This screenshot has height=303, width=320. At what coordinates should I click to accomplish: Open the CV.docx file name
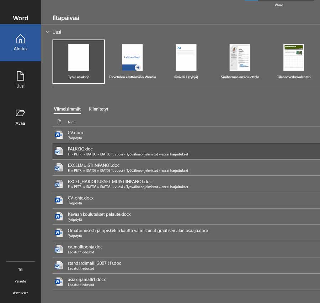tap(75, 133)
